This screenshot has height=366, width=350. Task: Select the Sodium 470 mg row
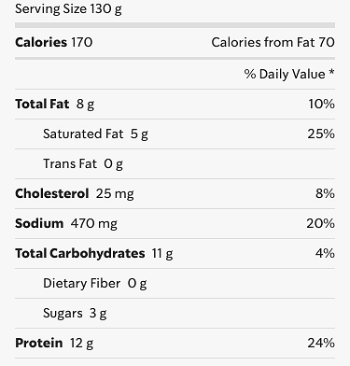pos(175,223)
